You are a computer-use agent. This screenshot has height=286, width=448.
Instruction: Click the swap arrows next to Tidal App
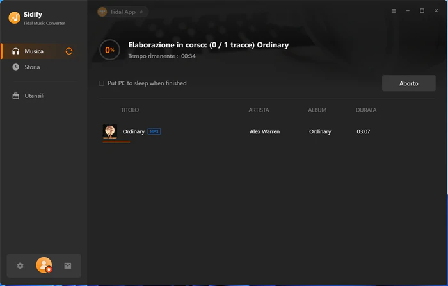141,12
